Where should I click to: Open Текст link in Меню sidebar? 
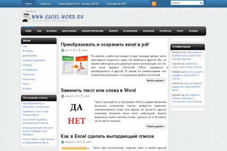pos(26,84)
